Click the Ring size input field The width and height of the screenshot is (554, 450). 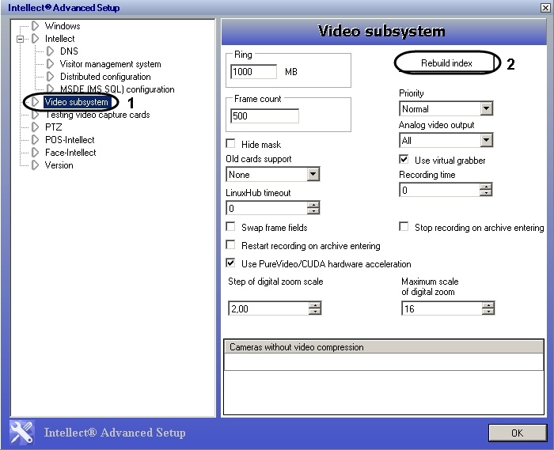point(253,72)
